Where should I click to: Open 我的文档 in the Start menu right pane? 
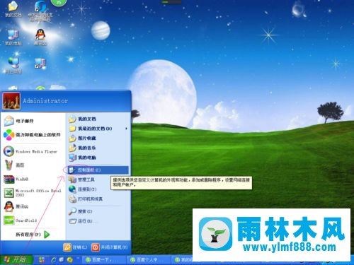[x=82, y=119]
